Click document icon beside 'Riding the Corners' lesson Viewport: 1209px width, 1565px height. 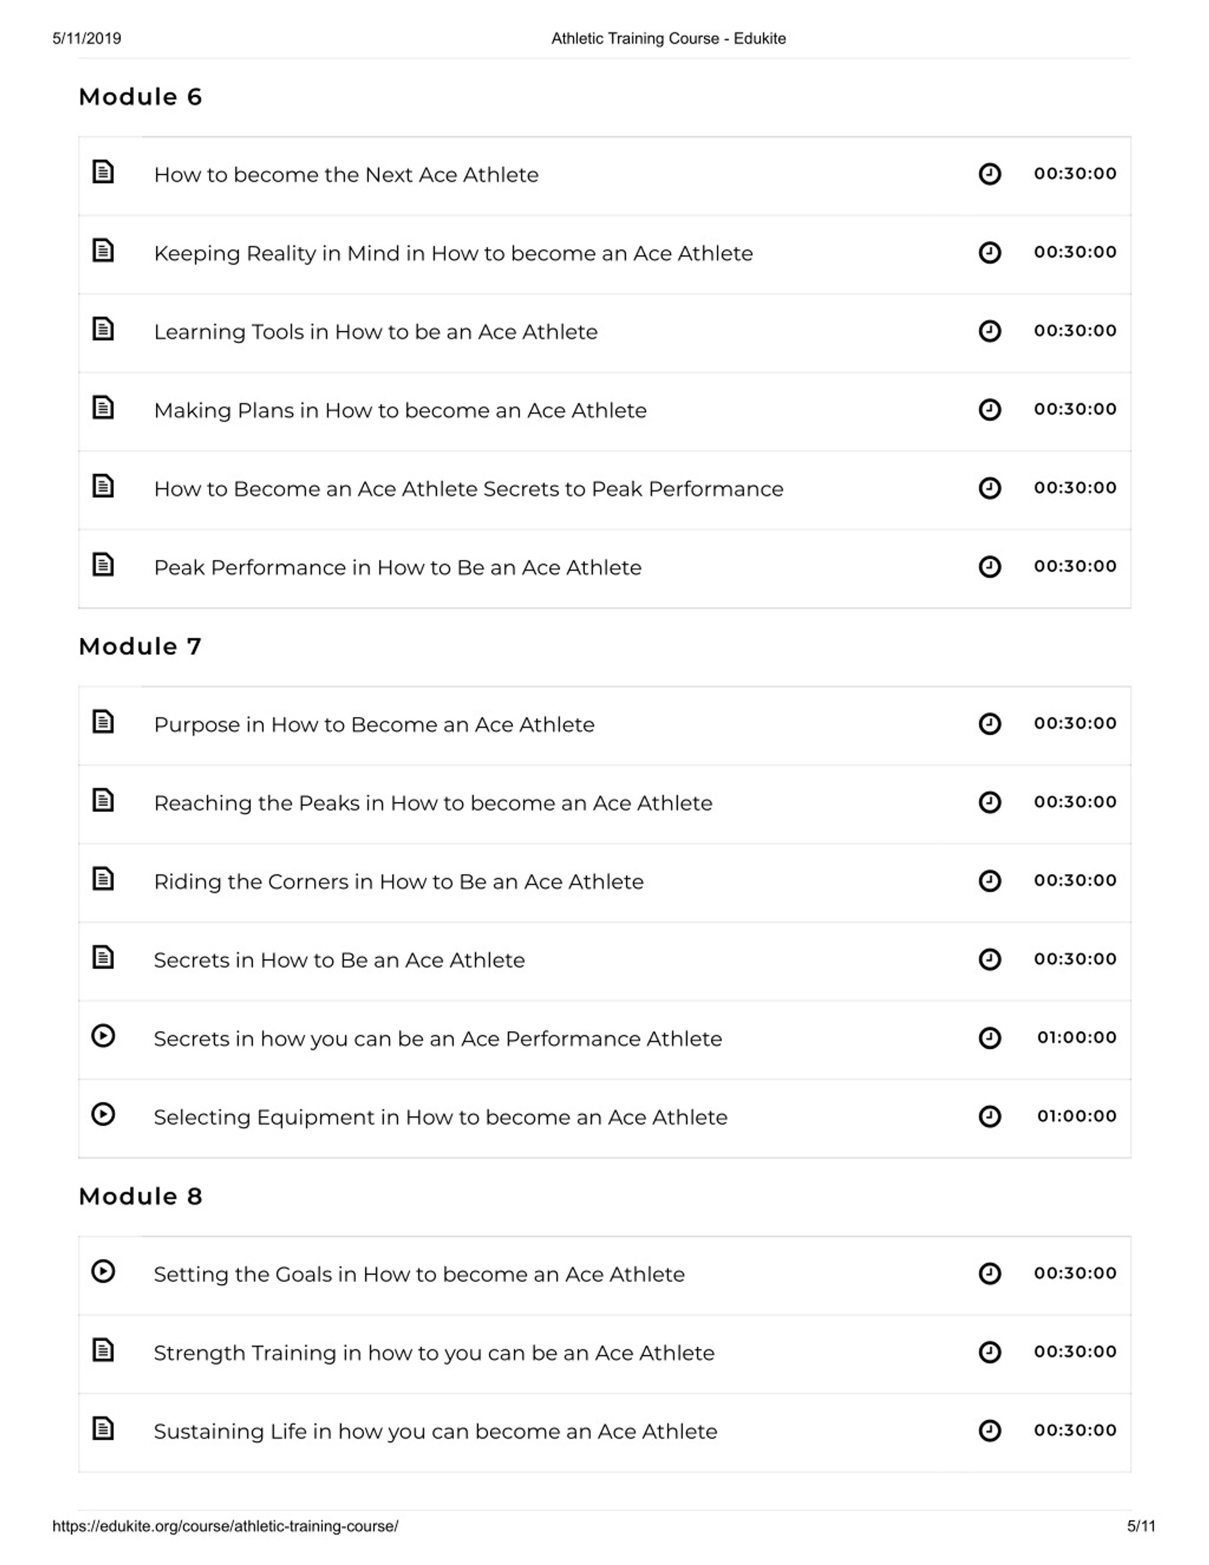point(103,879)
